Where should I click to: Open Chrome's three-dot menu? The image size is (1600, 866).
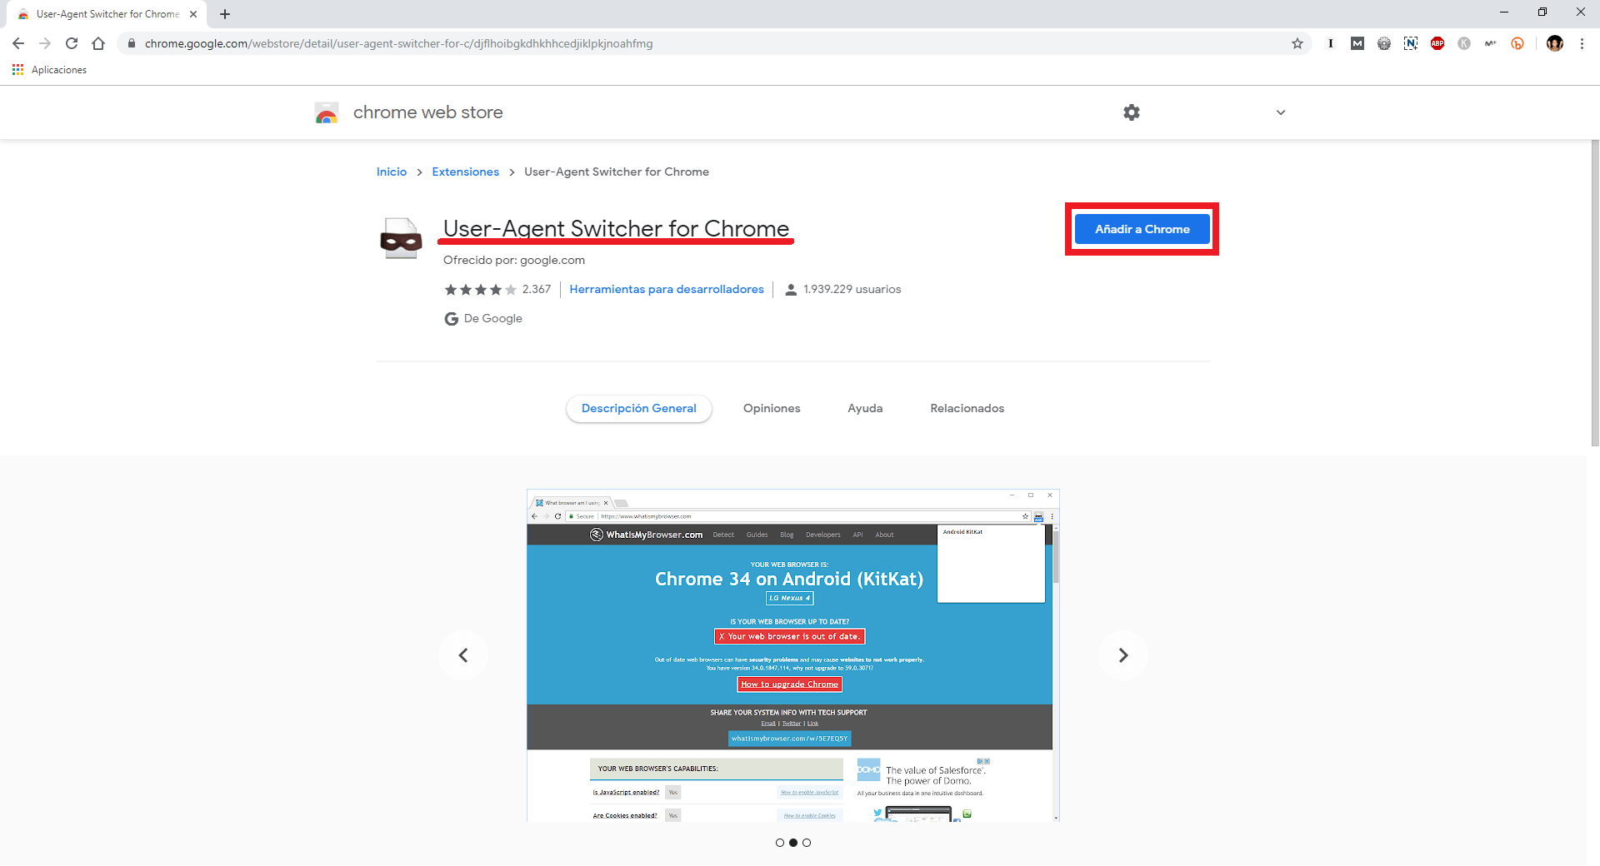pos(1582,43)
